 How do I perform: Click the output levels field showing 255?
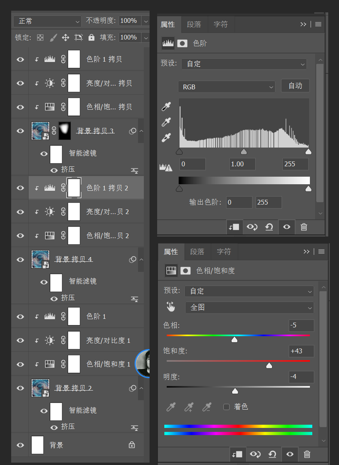[x=269, y=202]
